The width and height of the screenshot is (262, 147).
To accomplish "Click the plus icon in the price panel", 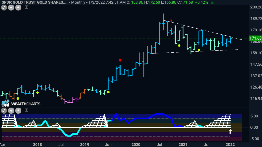I will tap(26, 7).
